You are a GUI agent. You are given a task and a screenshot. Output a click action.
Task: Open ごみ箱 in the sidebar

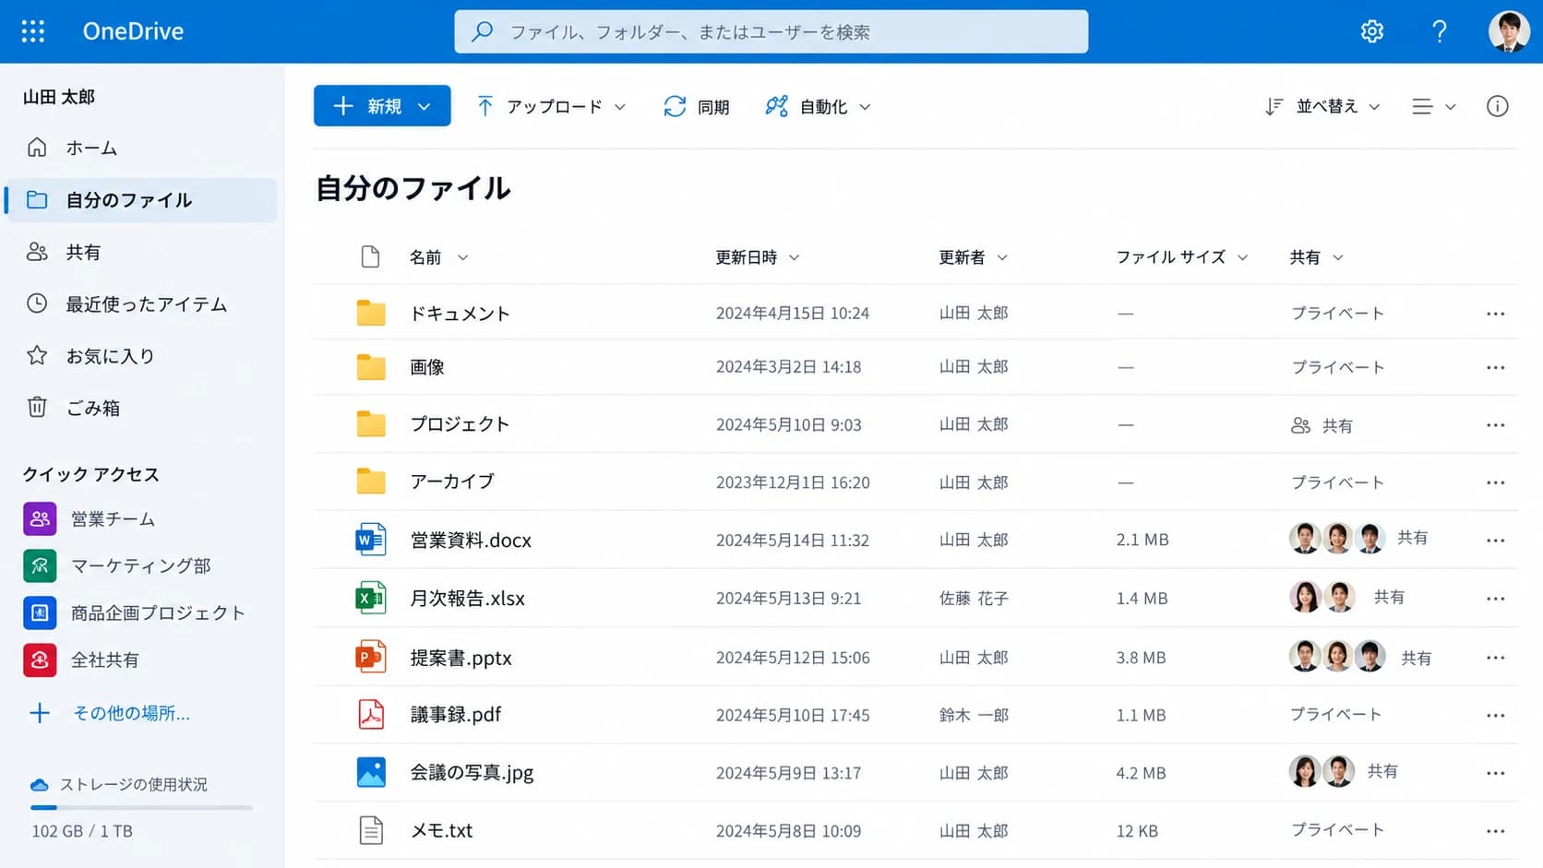[x=141, y=408]
